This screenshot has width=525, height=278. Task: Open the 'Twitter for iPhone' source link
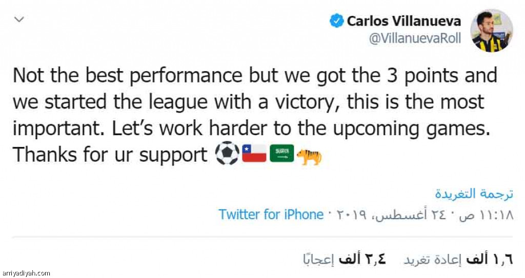[271, 215]
